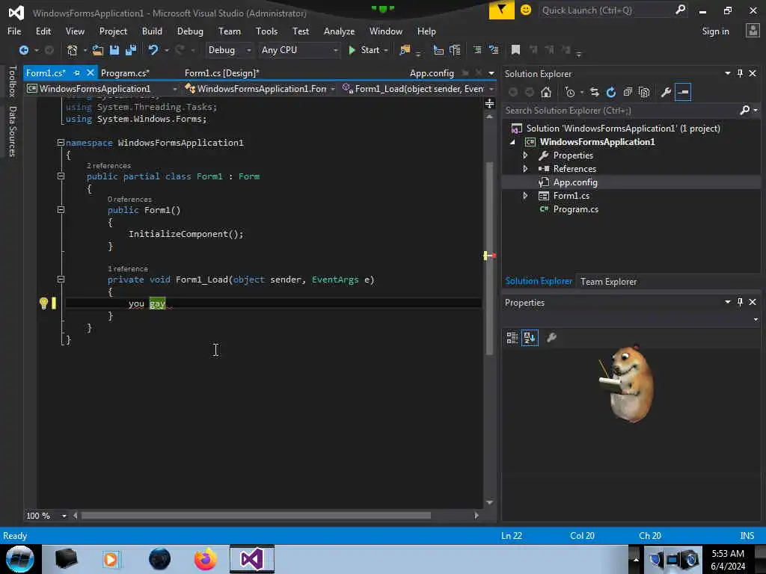Toggle auto-hide pin on Properties panel

pos(740,302)
